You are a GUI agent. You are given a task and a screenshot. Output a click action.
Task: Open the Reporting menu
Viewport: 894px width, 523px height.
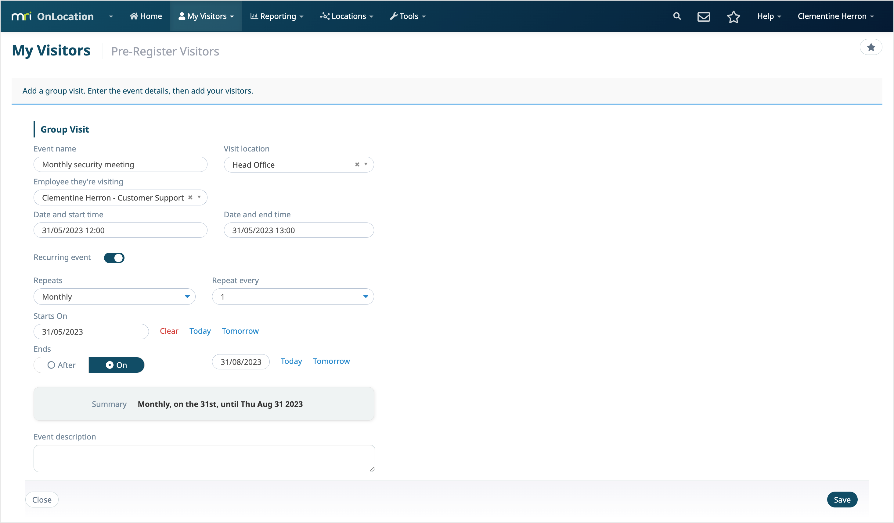pos(277,16)
